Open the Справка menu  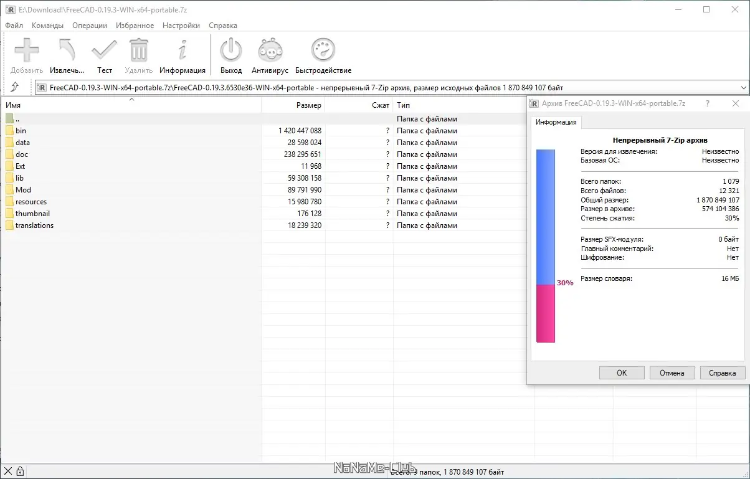tap(223, 26)
